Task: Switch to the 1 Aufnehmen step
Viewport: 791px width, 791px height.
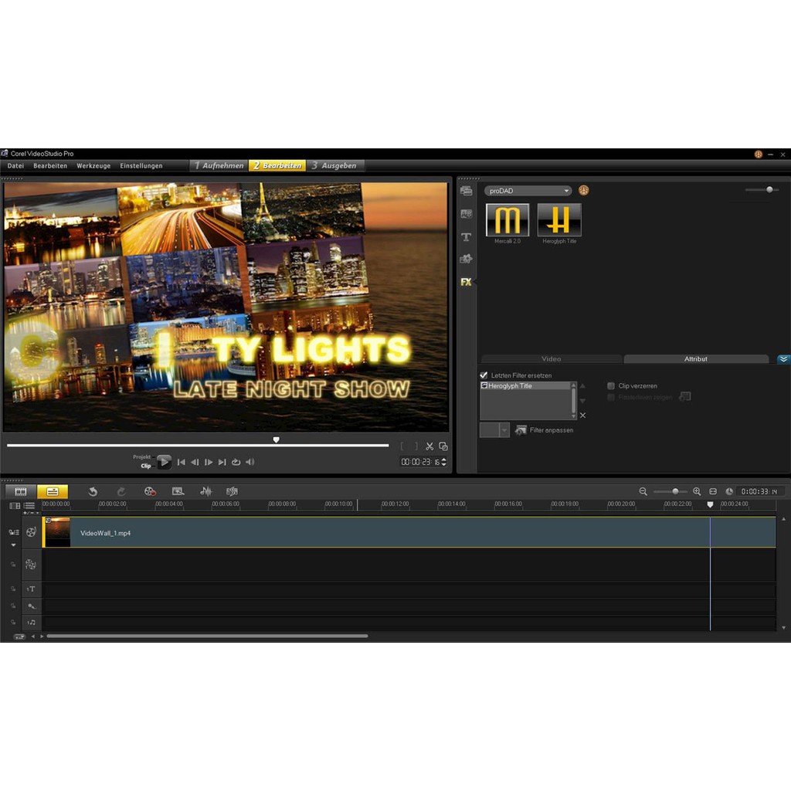Action: [x=219, y=165]
